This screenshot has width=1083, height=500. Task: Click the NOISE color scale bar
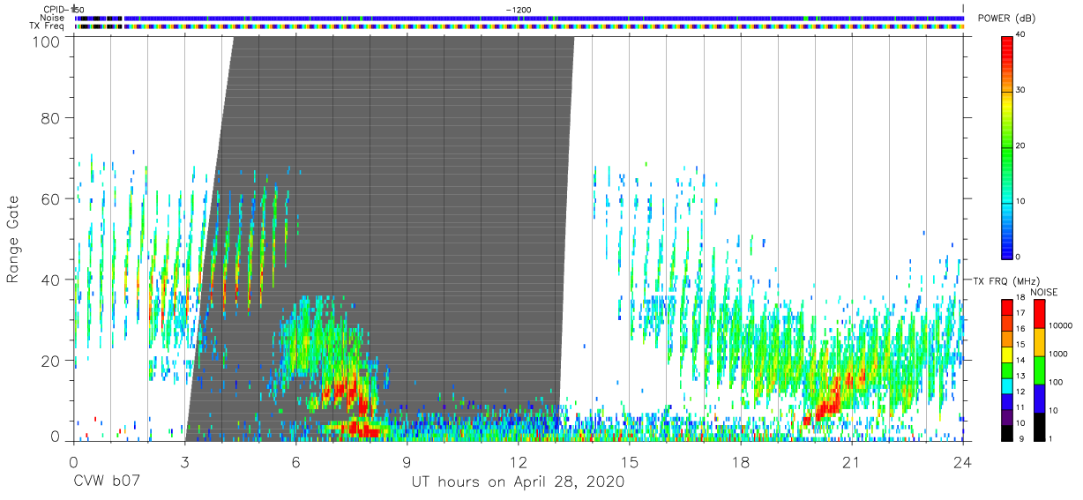[1040, 369]
